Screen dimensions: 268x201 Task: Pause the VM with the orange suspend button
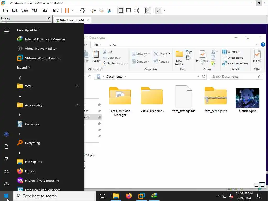pyautogui.click(x=67, y=10)
